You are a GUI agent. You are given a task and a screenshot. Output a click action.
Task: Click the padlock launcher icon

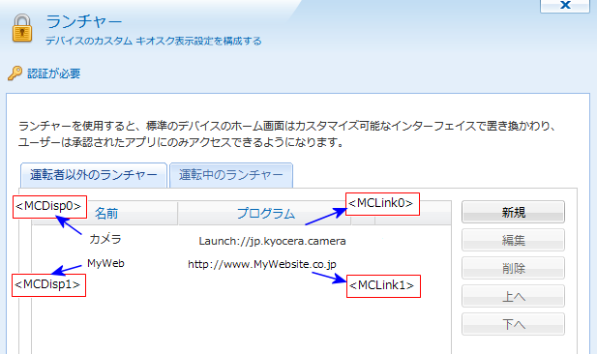(22, 28)
